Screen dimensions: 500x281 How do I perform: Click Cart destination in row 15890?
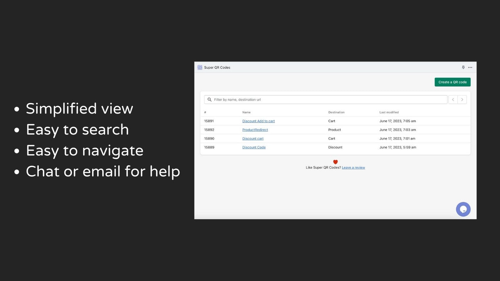point(332,139)
